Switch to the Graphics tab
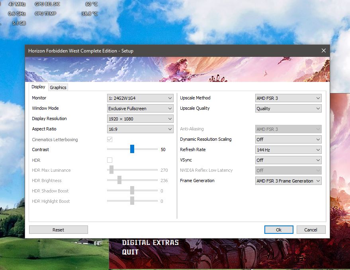This screenshot has height=270, width=350. pyautogui.click(x=58, y=87)
